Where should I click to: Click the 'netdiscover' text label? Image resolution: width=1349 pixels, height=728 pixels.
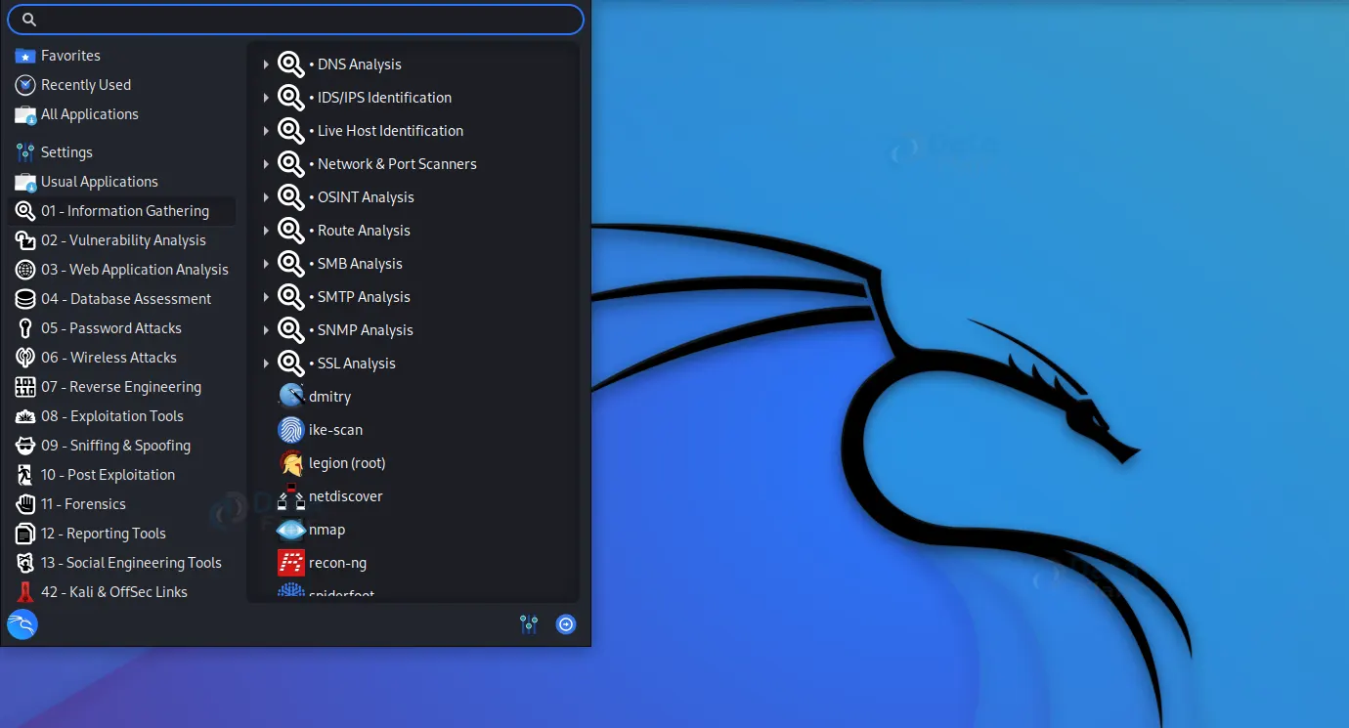tap(346, 496)
